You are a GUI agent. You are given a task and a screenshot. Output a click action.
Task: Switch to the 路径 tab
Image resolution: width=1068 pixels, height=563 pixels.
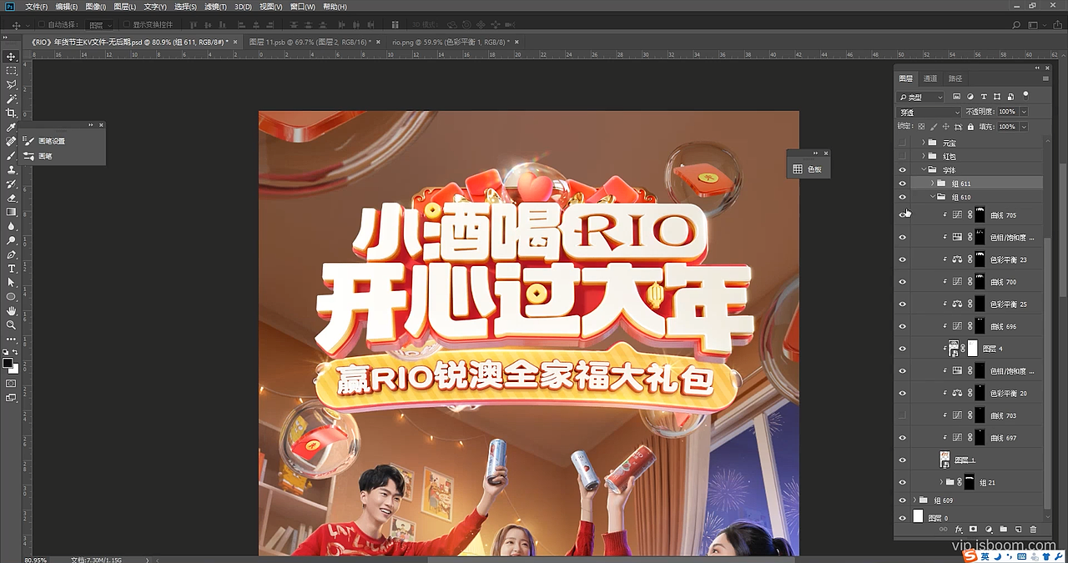[956, 78]
